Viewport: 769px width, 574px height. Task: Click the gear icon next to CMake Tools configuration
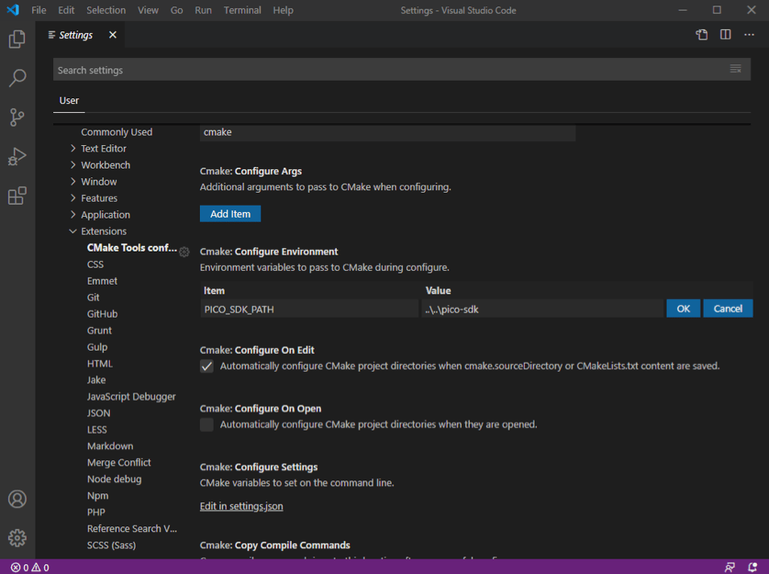click(184, 252)
